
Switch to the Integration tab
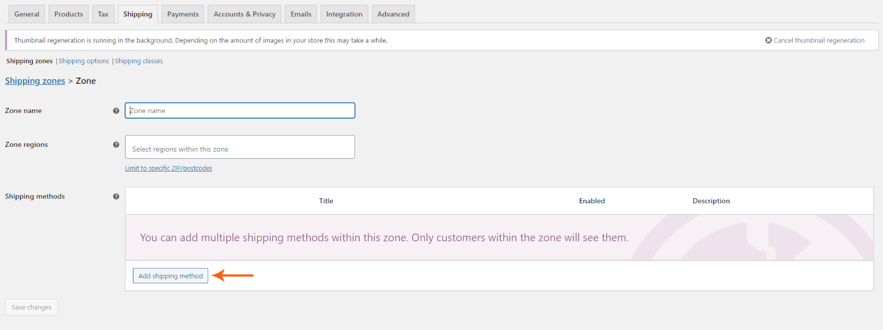click(x=344, y=14)
